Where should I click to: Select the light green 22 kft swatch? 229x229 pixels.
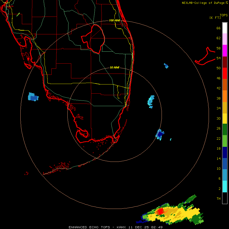225,141
